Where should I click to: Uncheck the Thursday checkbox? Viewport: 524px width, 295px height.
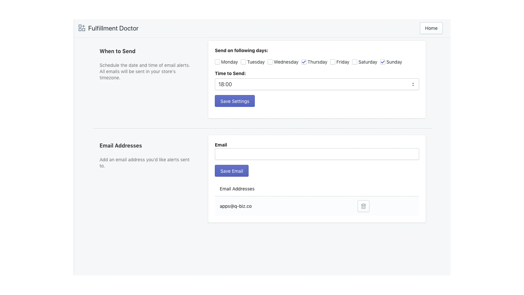(x=304, y=62)
